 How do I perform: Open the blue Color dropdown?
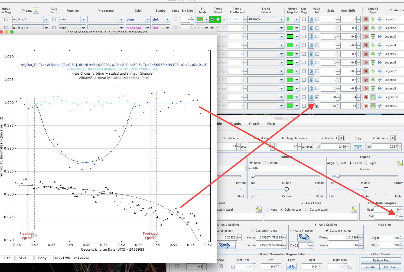[148, 19]
